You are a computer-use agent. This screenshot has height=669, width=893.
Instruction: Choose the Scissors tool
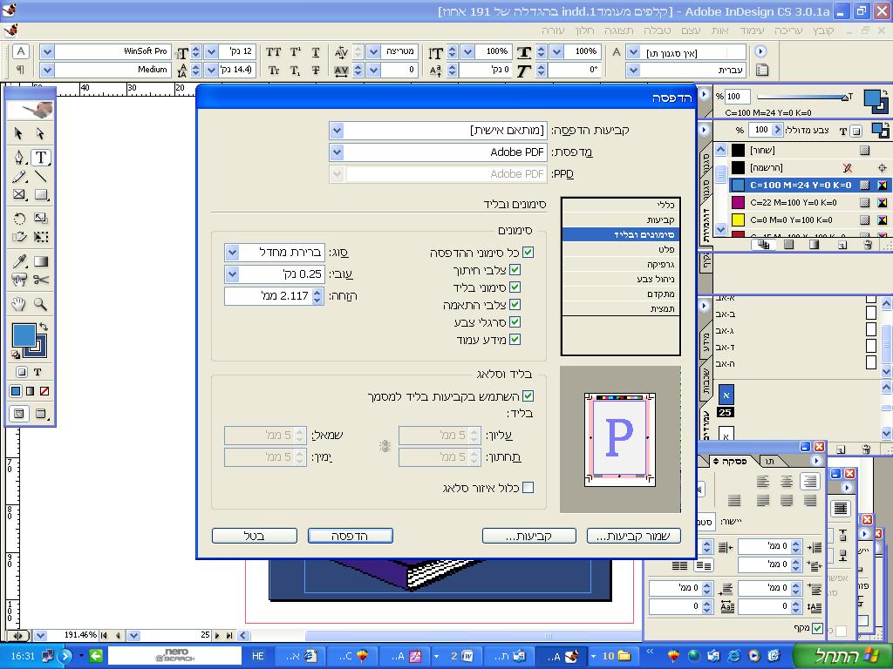tap(41, 280)
